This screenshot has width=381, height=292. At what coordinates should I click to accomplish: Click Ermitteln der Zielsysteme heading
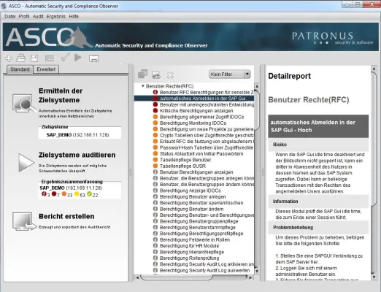pyautogui.click(x=61, y=96)
